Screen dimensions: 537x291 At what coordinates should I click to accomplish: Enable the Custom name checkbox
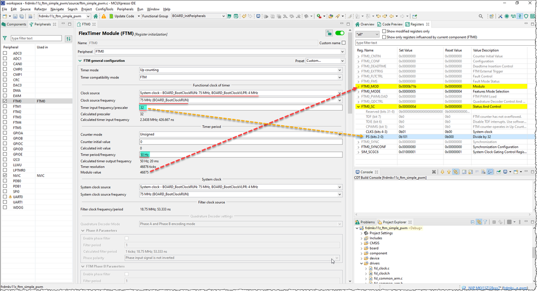pos(343,43)
